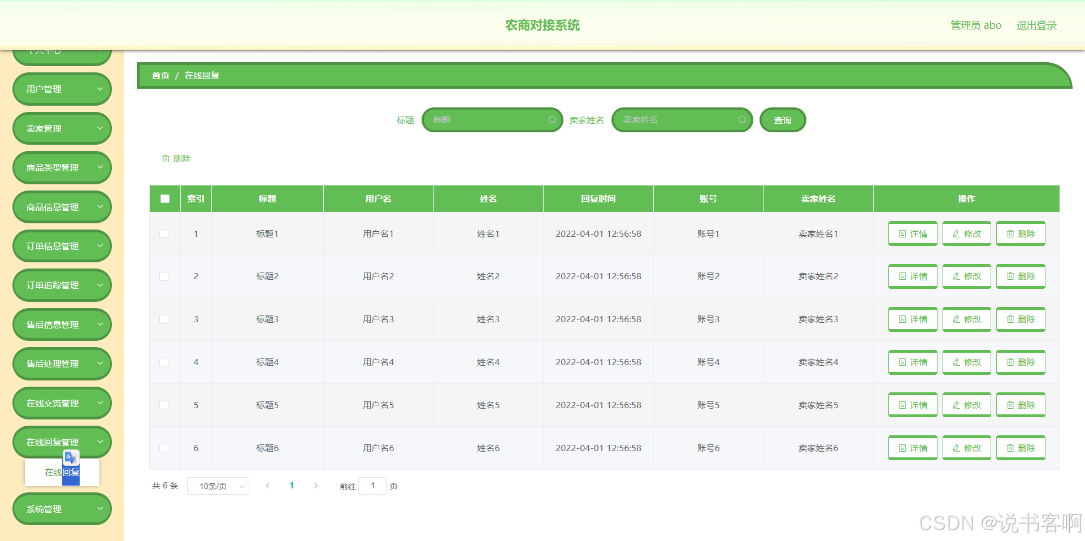Click 删除 for row 标题6

[1021, 448]
